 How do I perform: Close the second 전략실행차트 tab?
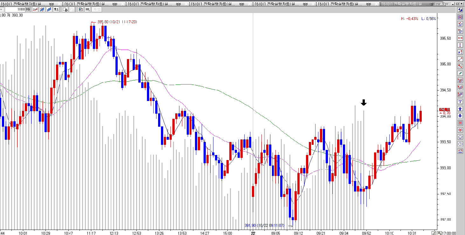click(x=122, y=4)
